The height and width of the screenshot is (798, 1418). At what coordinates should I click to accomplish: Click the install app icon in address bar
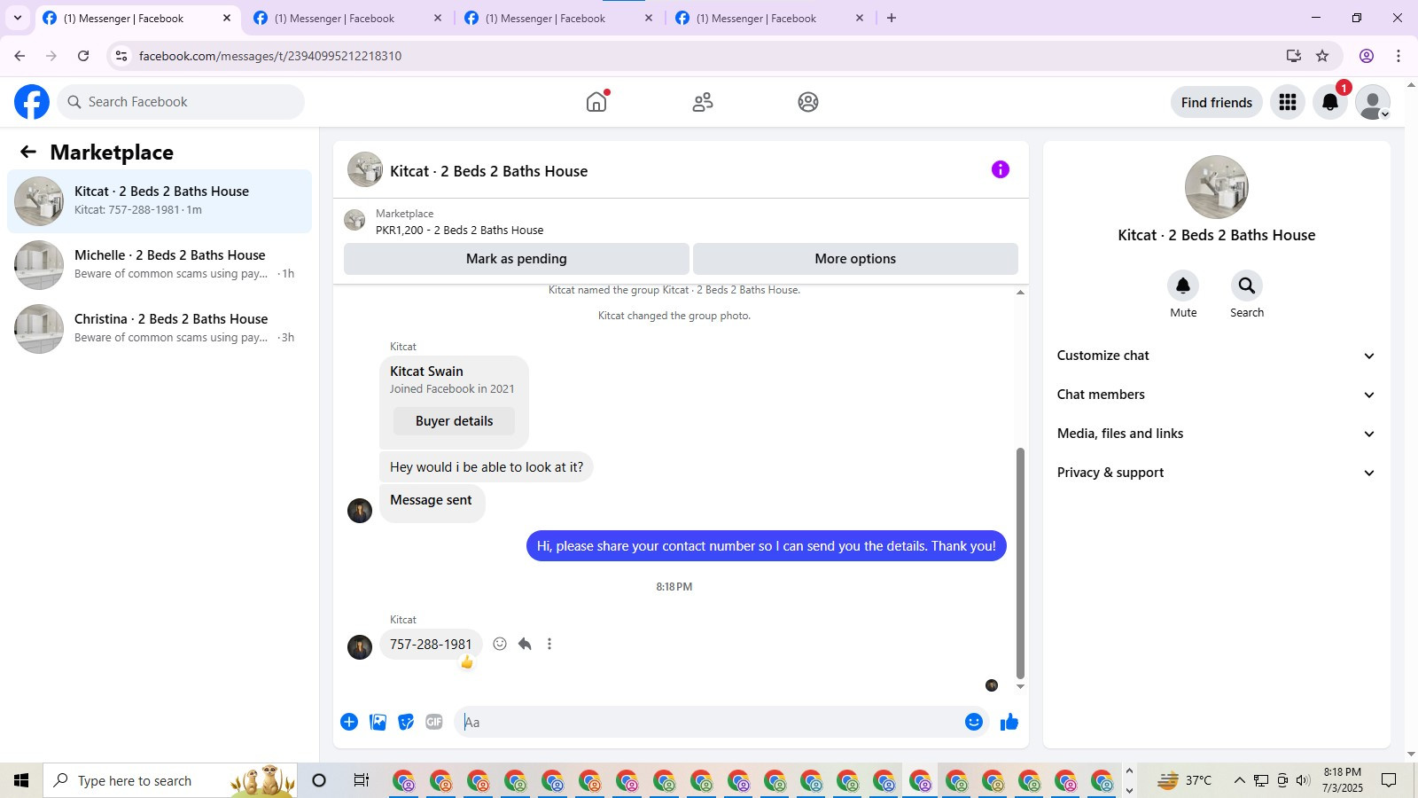tap(1294, 56)
